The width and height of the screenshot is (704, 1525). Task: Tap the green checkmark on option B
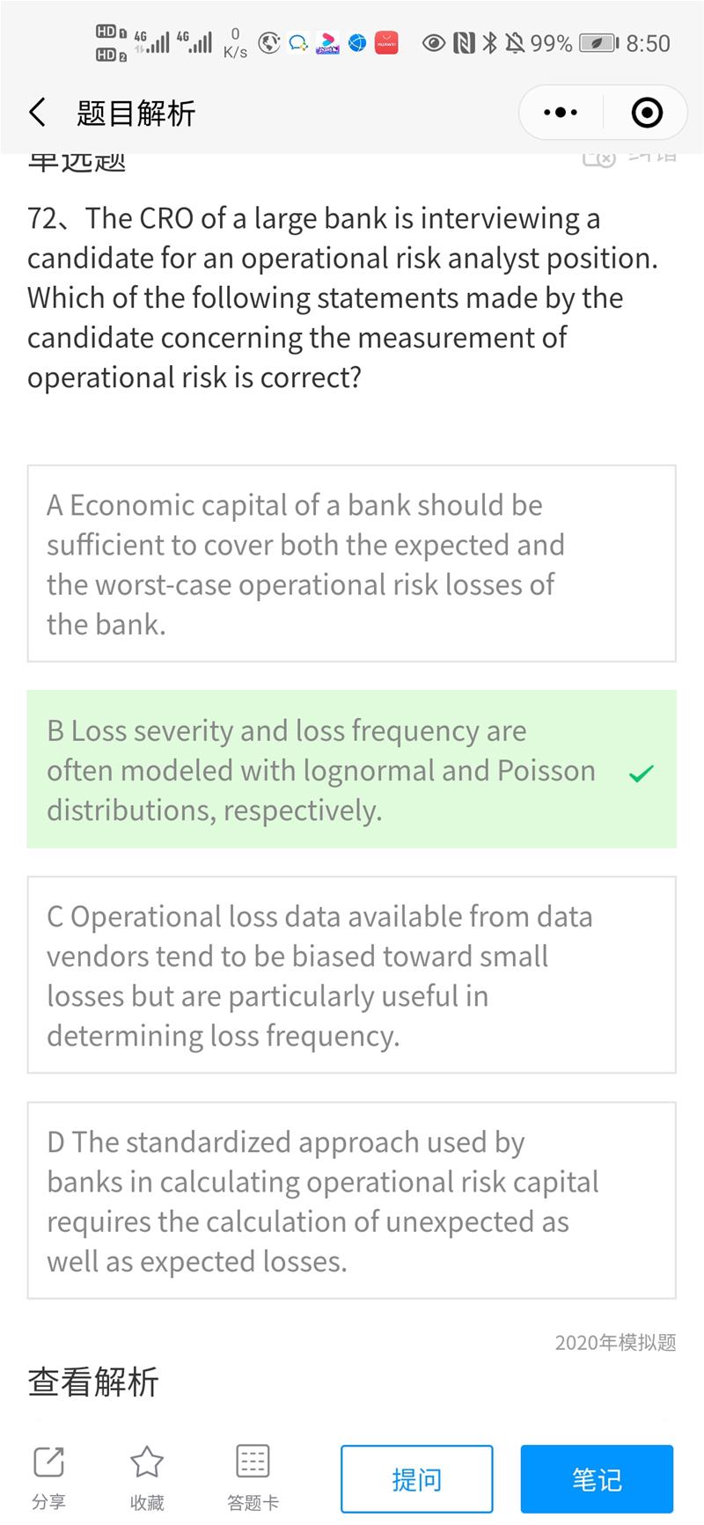pos(642,773)
